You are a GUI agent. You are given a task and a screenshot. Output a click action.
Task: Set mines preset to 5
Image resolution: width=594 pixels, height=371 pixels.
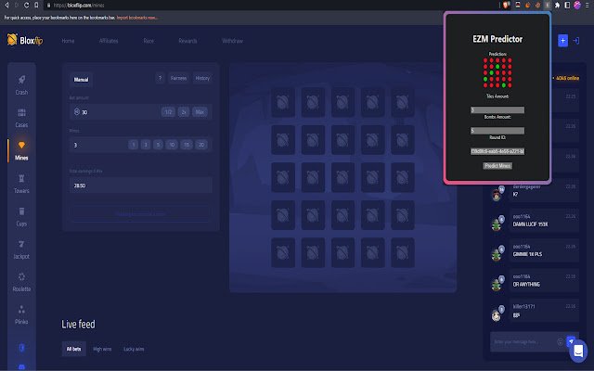coord(159,145)
